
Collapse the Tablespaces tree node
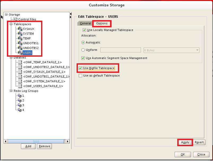coord(11,24)
